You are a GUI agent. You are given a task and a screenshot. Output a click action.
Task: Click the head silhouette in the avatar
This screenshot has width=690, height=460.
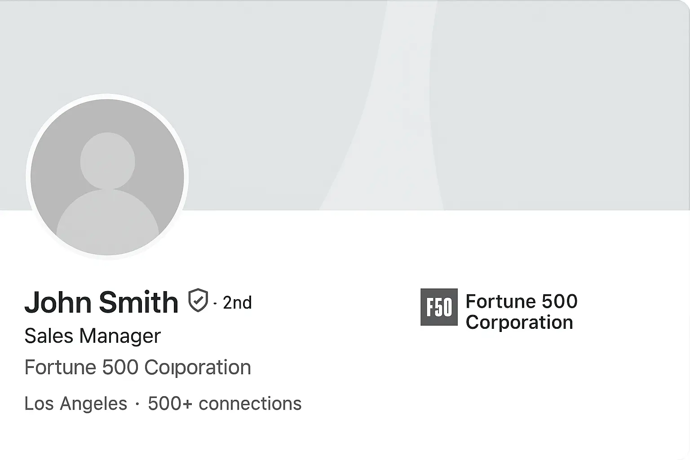[107, 160]
